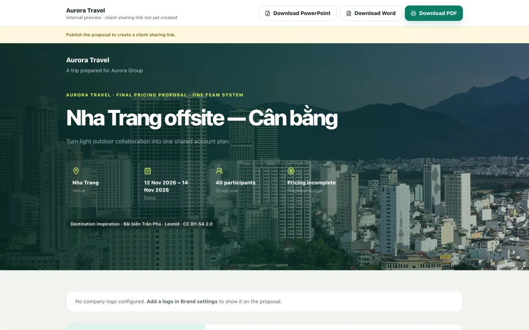Click the printer icon on Download PDF
This screenshot has width=529, height=330.
tap(413, 14)
